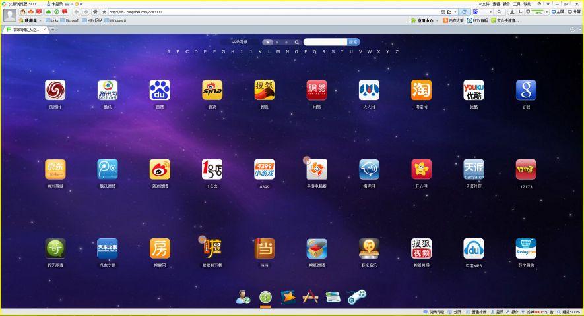Open the Renren icon
Viewport: 584px width, 316px height.
pos(369,90)
